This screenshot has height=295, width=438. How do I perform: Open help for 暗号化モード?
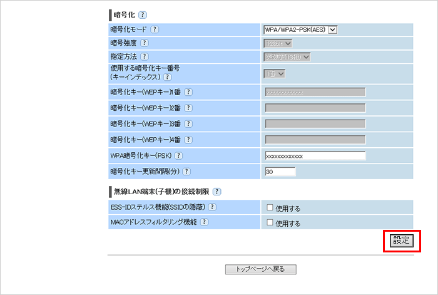point(155,29)
